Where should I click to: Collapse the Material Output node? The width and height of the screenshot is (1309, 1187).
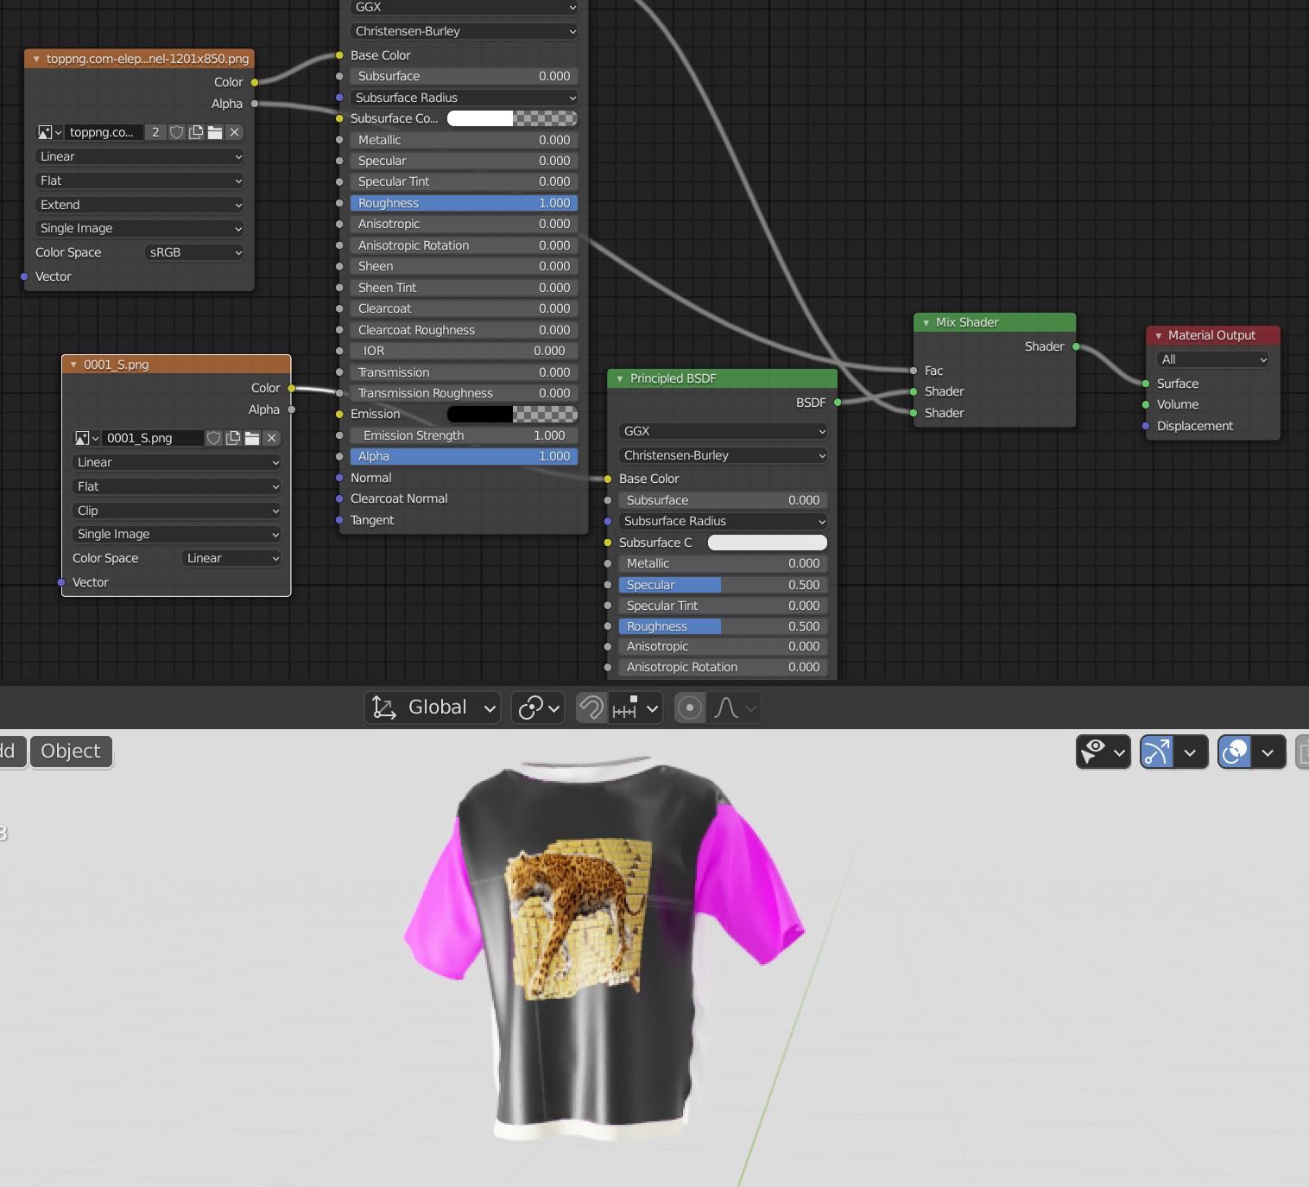coord(1158,335)
